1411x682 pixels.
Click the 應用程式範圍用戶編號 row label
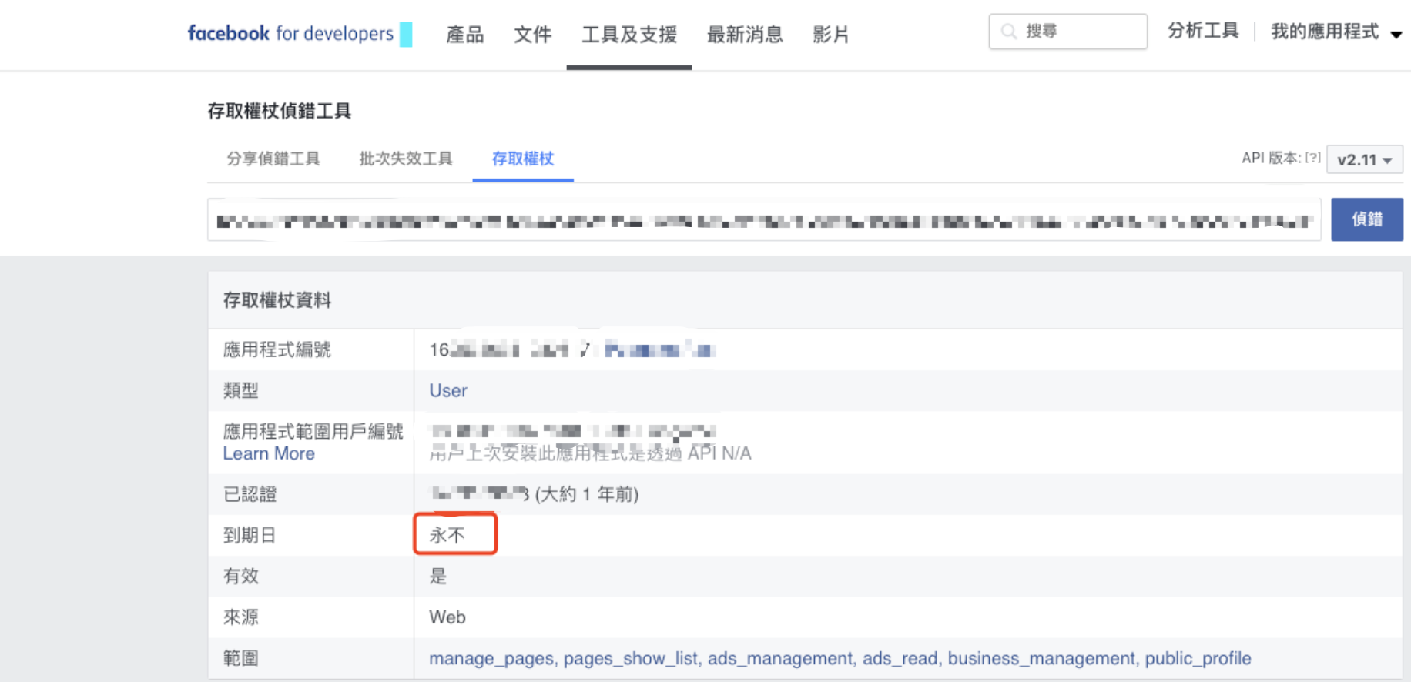(313, 431)
